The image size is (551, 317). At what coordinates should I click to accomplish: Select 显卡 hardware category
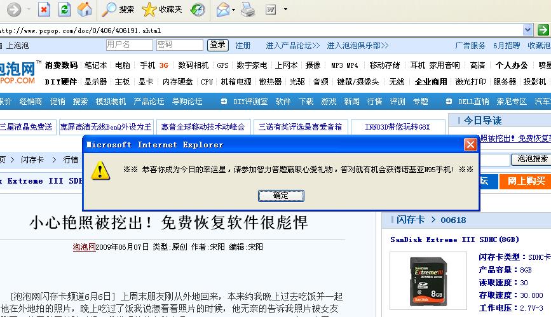click(146, 82)
